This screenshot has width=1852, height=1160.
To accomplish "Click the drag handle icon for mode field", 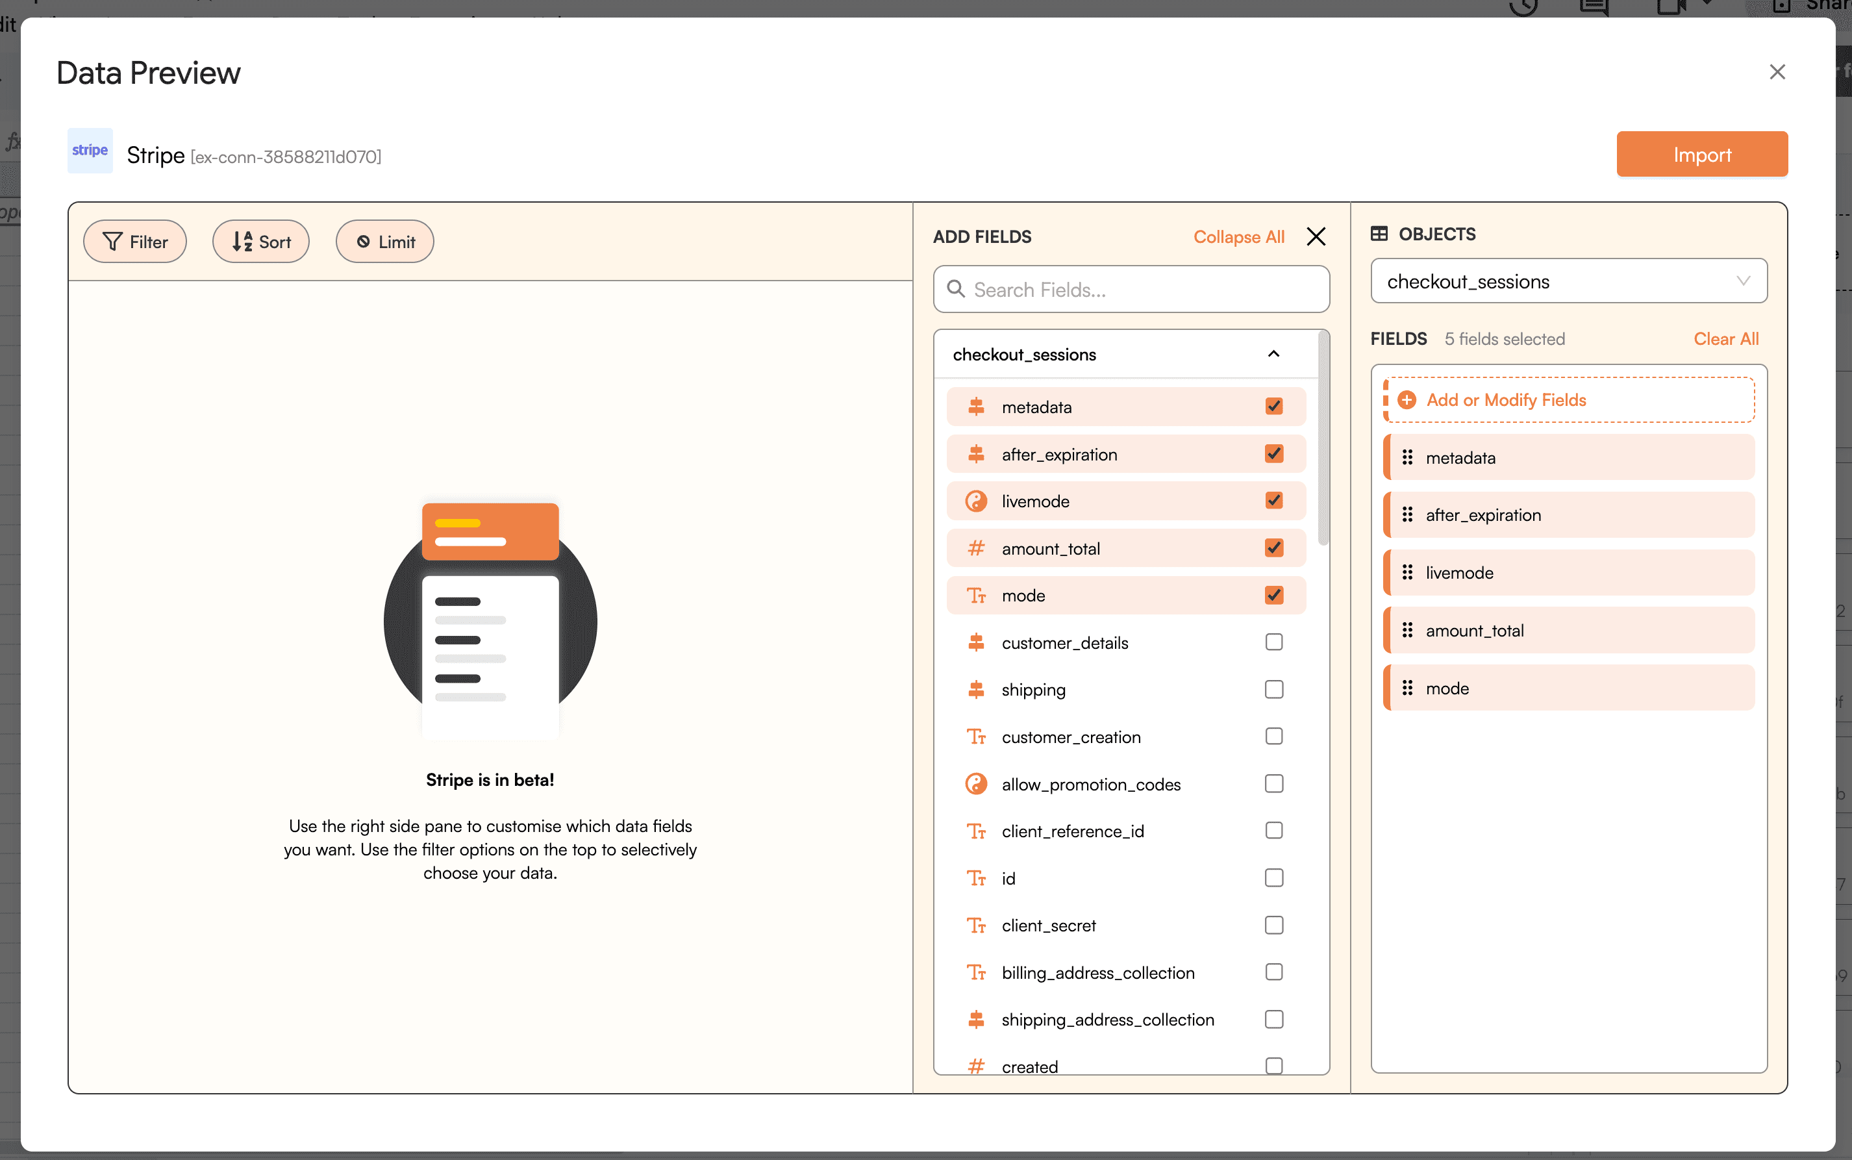I will pyautogui.click(x=1407, y=687).
